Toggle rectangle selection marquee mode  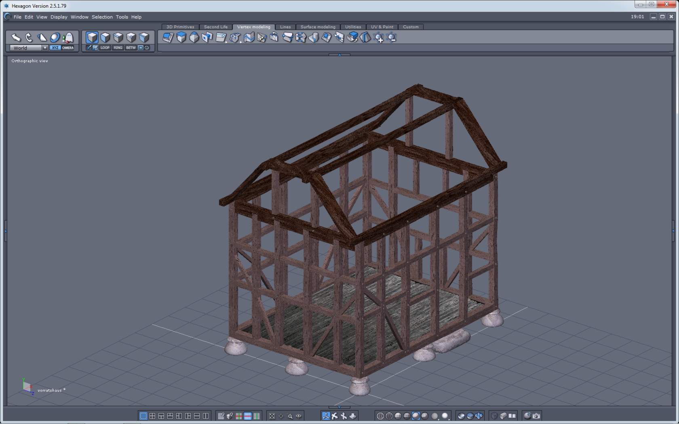[x=141, y=48]
